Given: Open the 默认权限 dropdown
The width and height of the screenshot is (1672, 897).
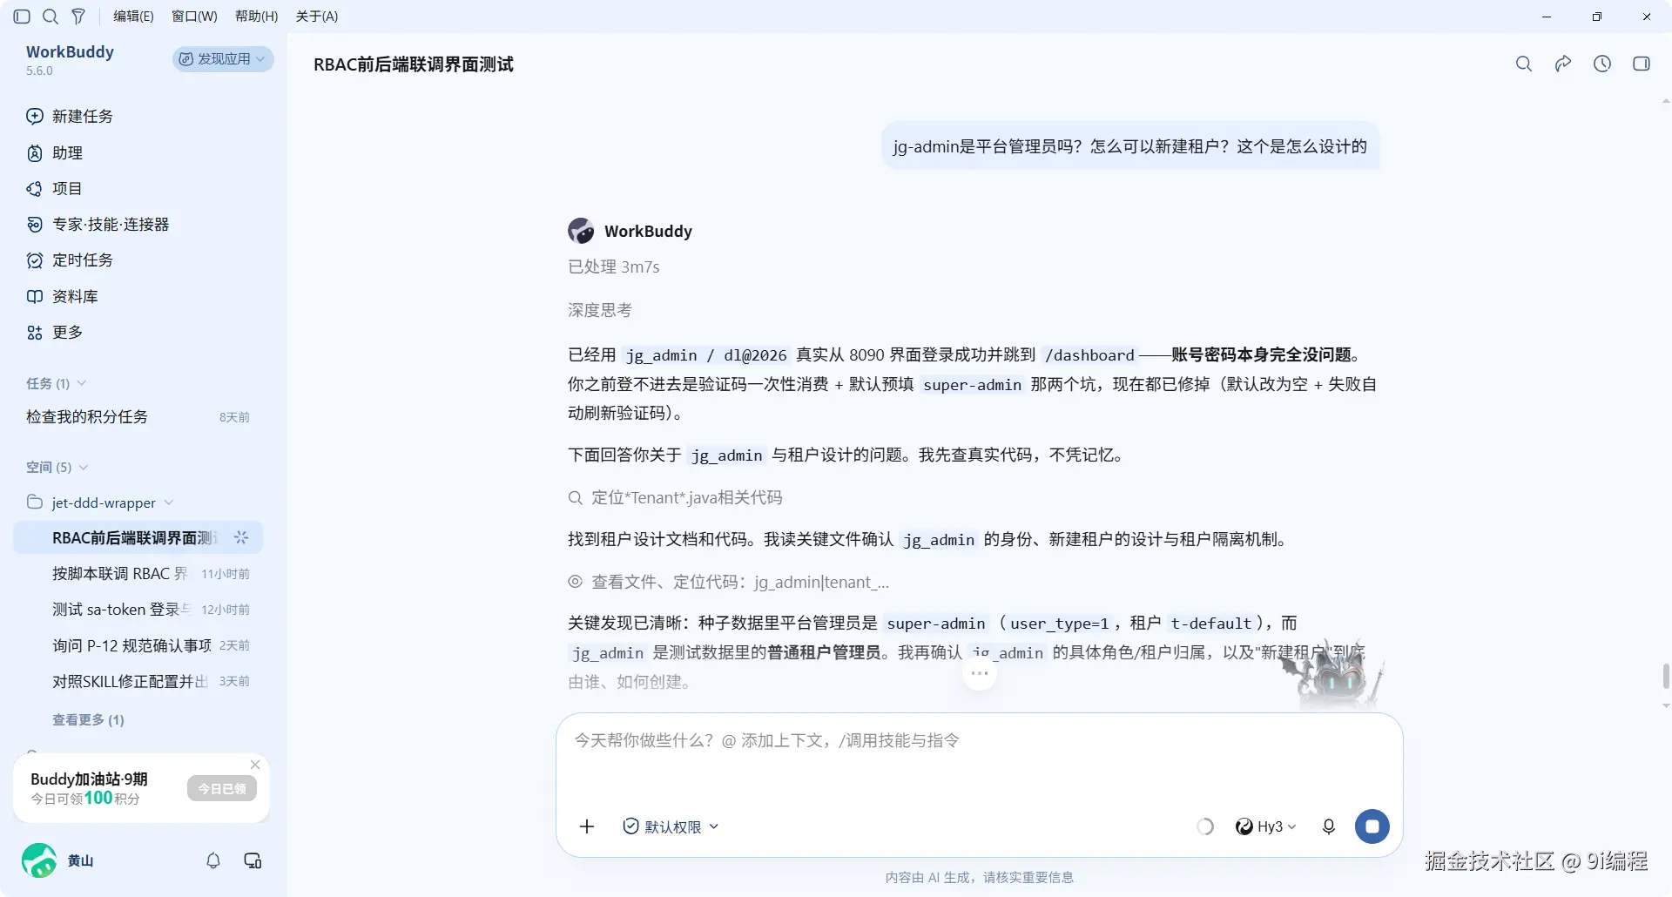Looking at the screenshot, I should pyautogui.click(x=671, y=826).
